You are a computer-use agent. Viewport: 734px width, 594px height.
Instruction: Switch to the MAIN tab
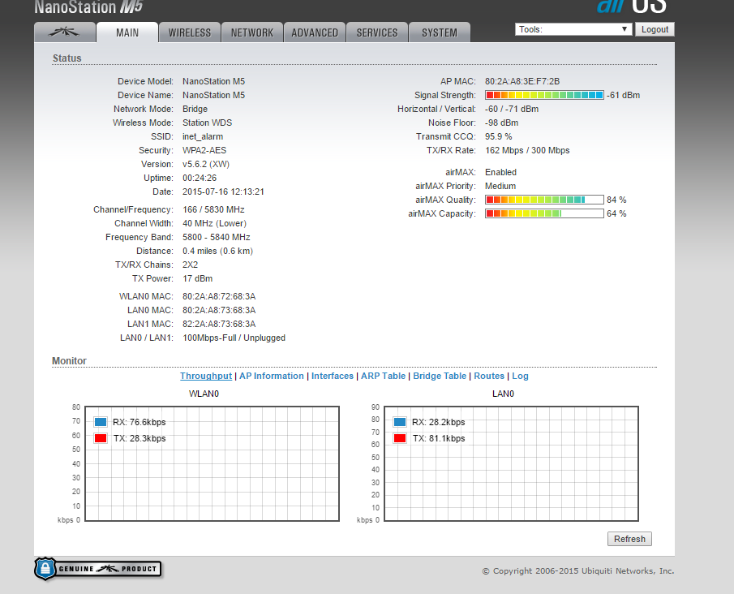127,32
